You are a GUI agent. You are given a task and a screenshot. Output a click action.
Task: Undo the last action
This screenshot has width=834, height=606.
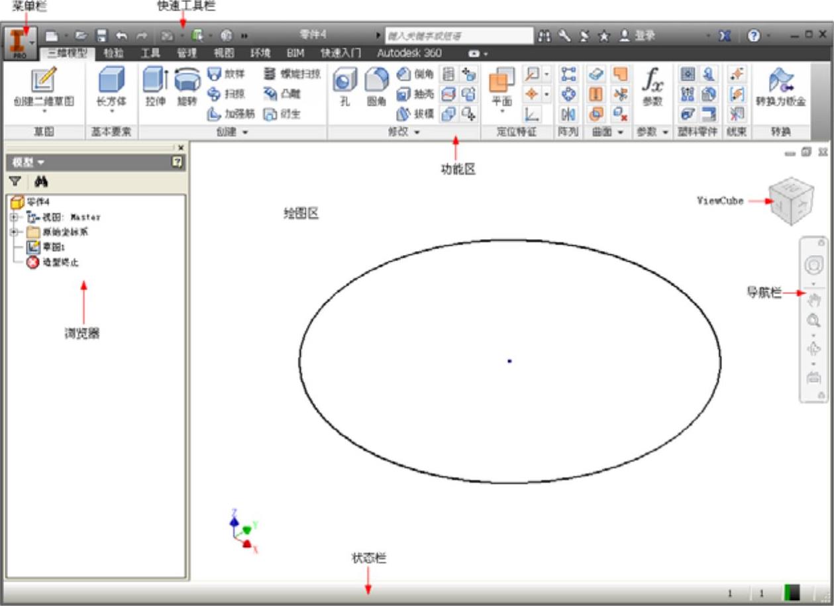point(121,36)
